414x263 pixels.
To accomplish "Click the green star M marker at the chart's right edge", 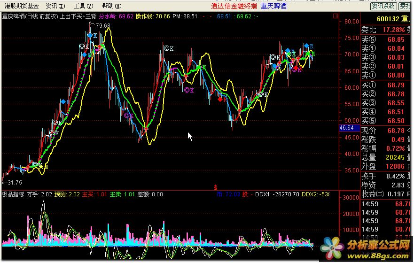I will (310, 54).
